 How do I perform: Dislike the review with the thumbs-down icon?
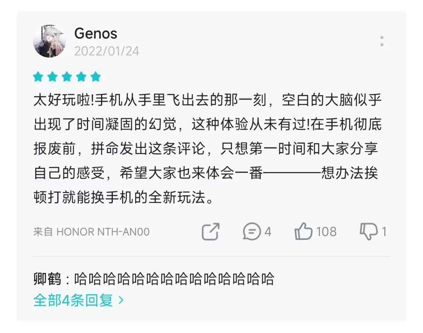[x=369, y=232]
